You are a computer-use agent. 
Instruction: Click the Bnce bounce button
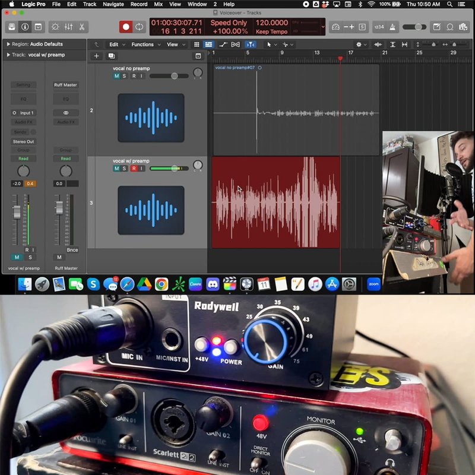pyautogui.click(x=72, y=250)
